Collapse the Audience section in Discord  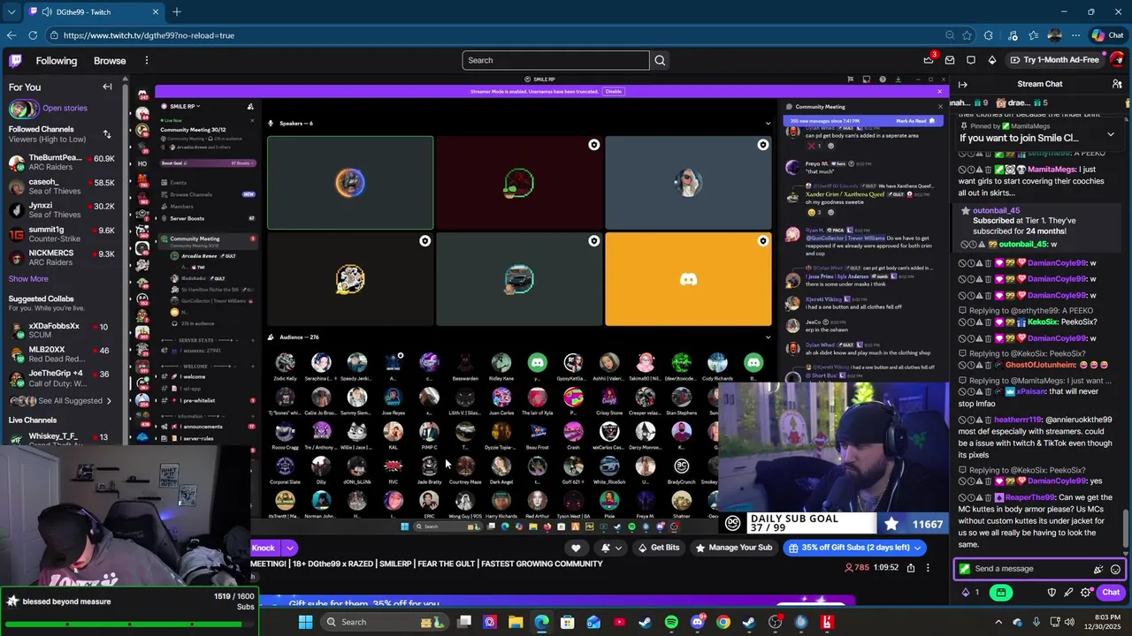tap(768, 337)
